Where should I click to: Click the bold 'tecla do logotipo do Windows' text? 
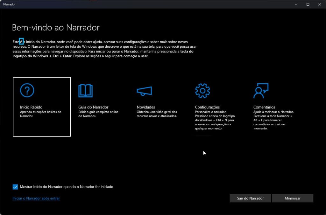pos(103,54)
